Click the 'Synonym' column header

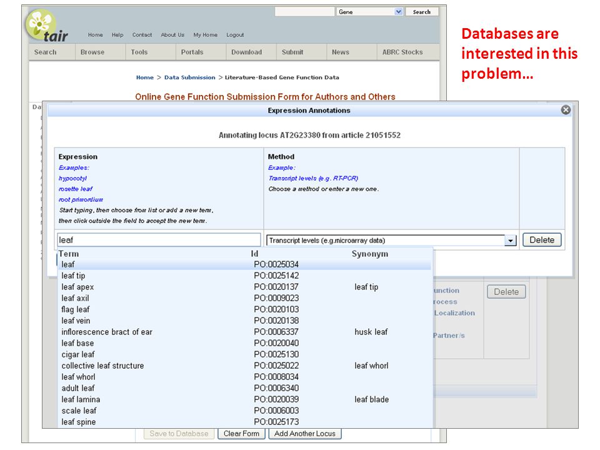click(x=369, y=254)
